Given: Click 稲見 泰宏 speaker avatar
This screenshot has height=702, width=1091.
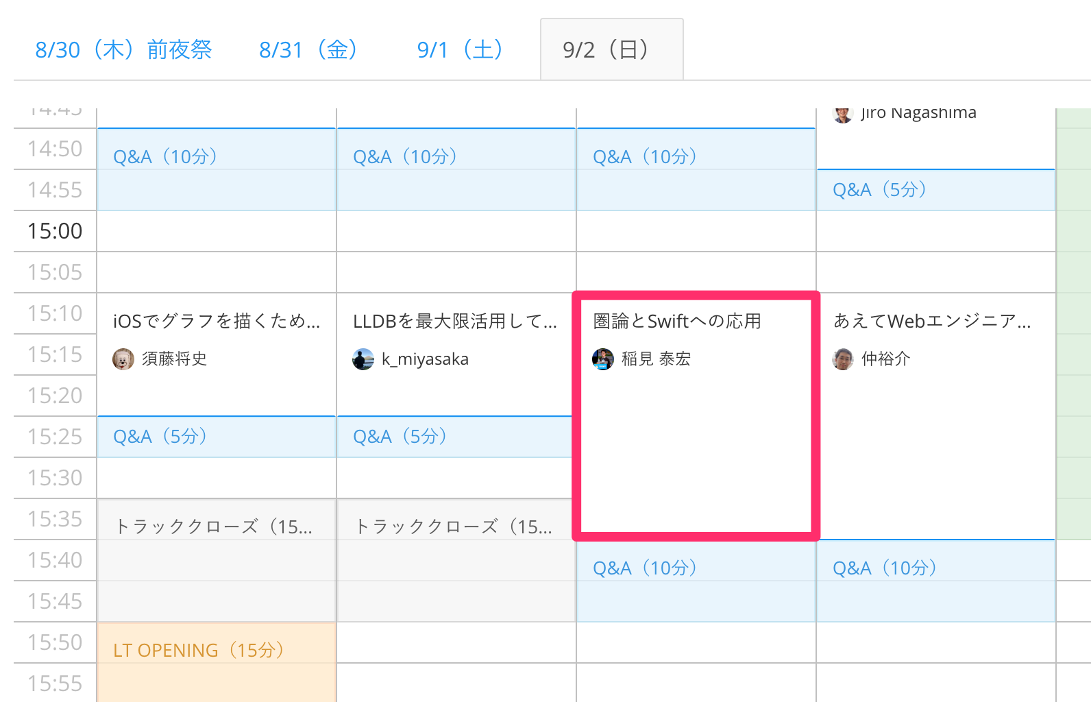Looking at the screenshot, I should point(603,359).
